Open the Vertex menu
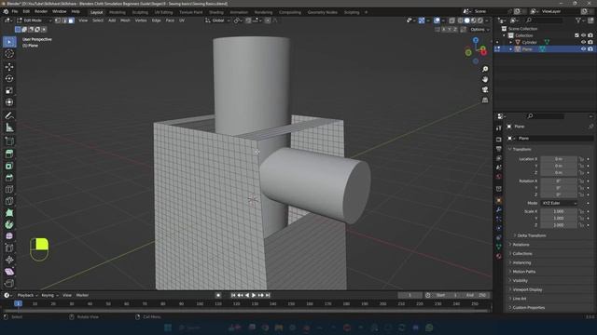The image size is (597, 335). point(141,20)
